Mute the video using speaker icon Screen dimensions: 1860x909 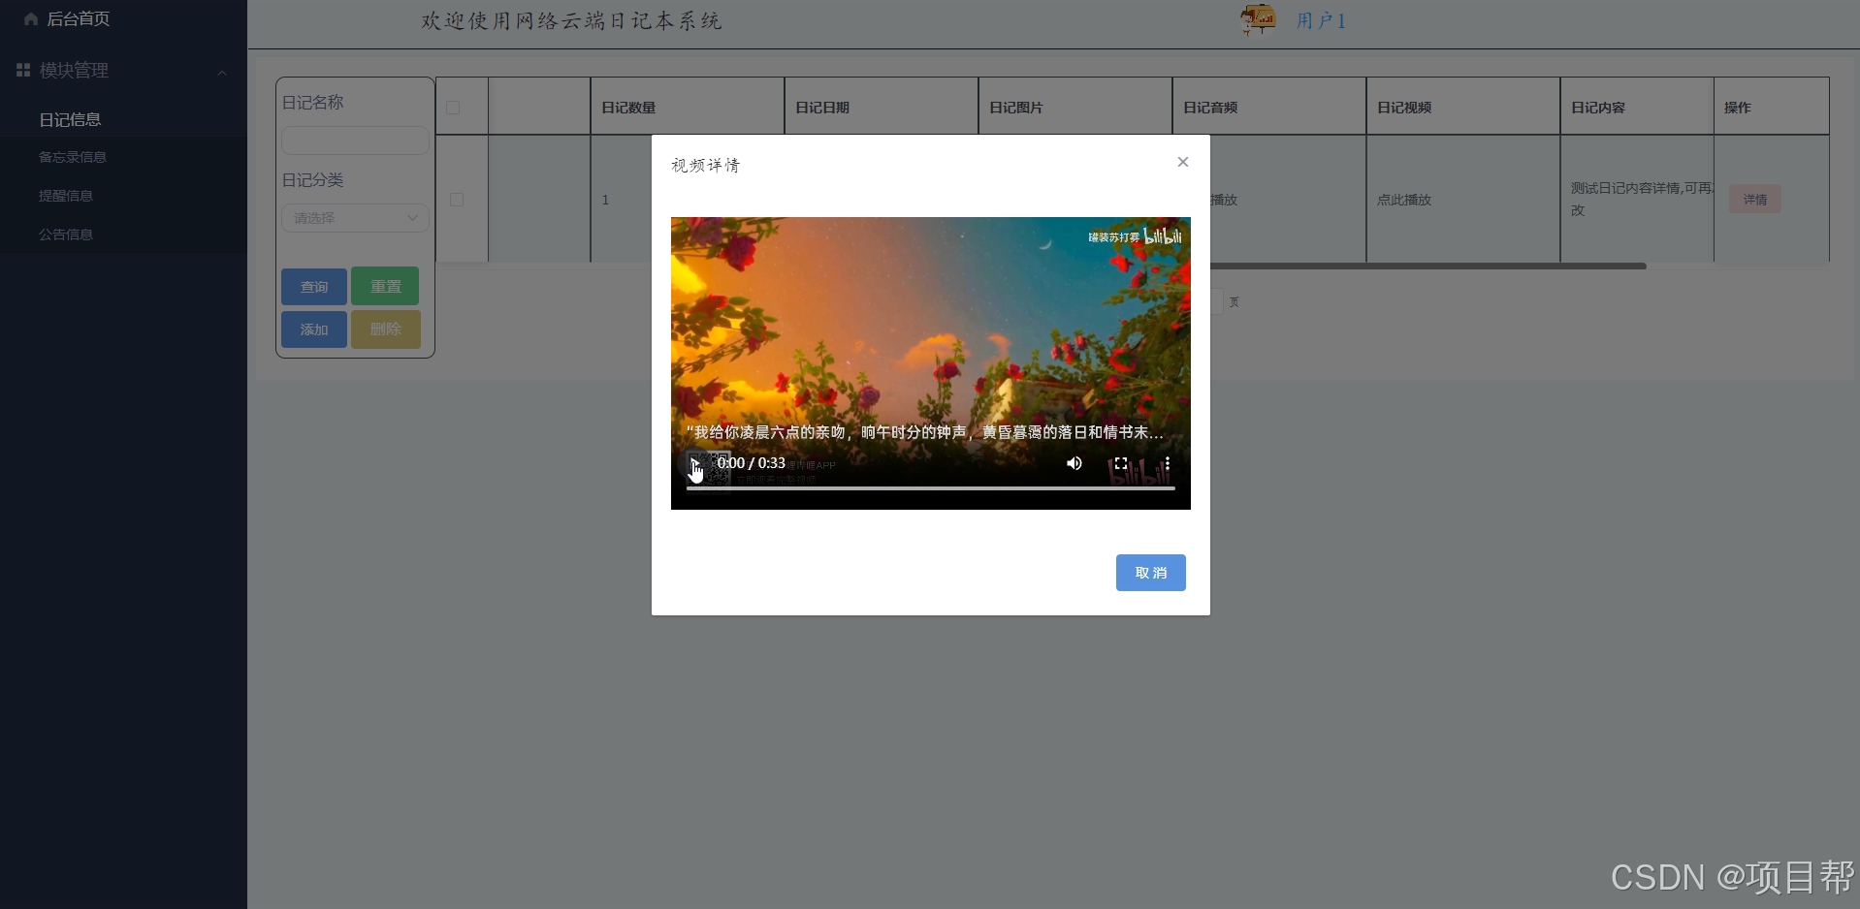[x=1074, y=463]
